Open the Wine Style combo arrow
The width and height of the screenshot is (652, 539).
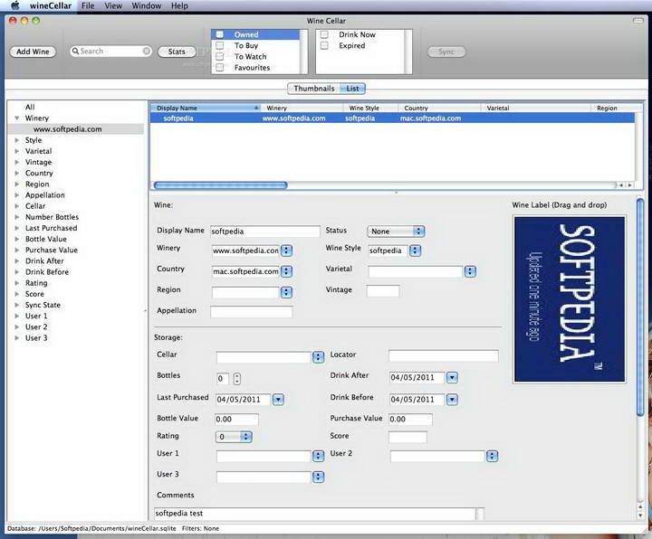pos(415,251)
